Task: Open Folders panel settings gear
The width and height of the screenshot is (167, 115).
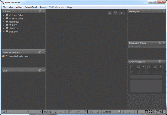Action: (x=40, y=11)
